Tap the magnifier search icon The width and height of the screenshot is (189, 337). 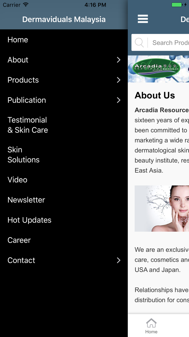point(139,43)
